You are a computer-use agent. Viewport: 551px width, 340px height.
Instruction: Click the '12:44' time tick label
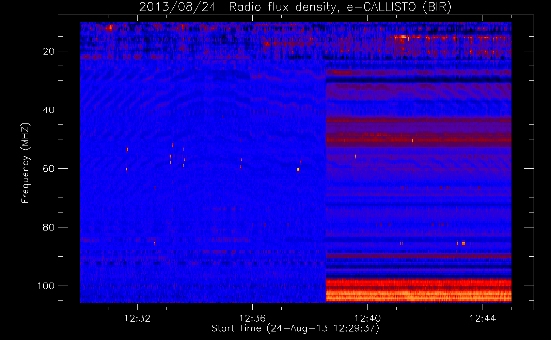click(483, 319)
